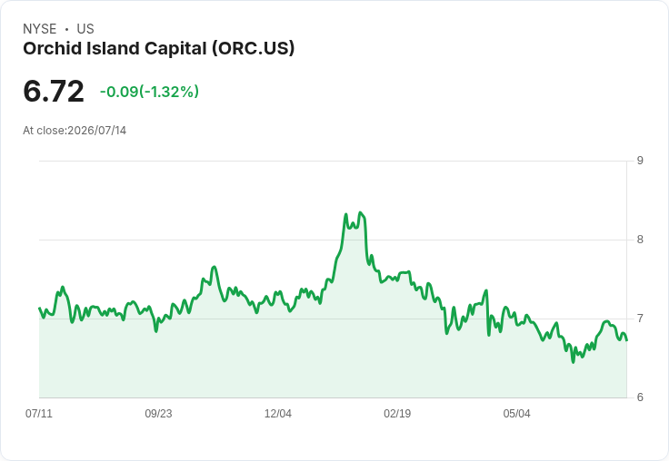This screenshot has width=669, height=461.
Task: Click the 7 y-axis price label
Action: (640, 319)
